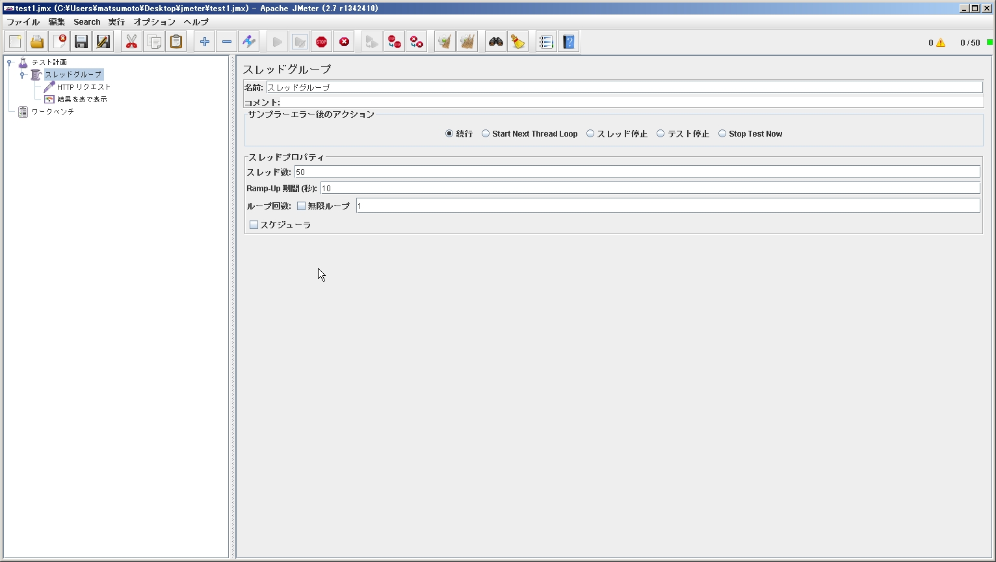Screen dimensions: 996x562
Task: Click the Save As toolbar icon
Action: click(103, 42)
